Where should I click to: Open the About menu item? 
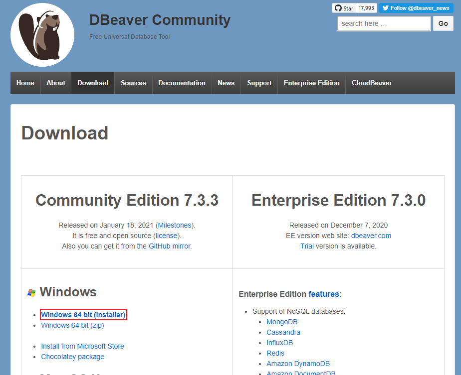(x=56, y=83)
